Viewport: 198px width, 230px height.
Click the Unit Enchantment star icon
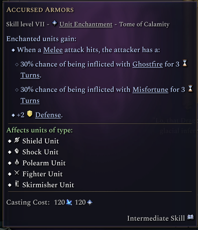pos(54,23)
